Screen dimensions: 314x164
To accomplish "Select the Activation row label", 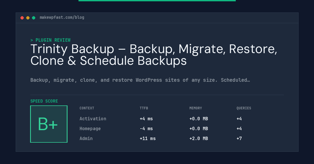I will click(x=93, y=119).
